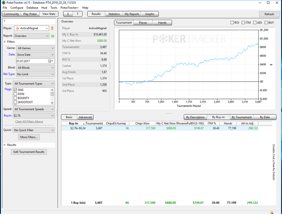Image resolution: width=282 pixels, height=217 pixels.
Task: Open the Report Overview dropdown
Action: 31,36
